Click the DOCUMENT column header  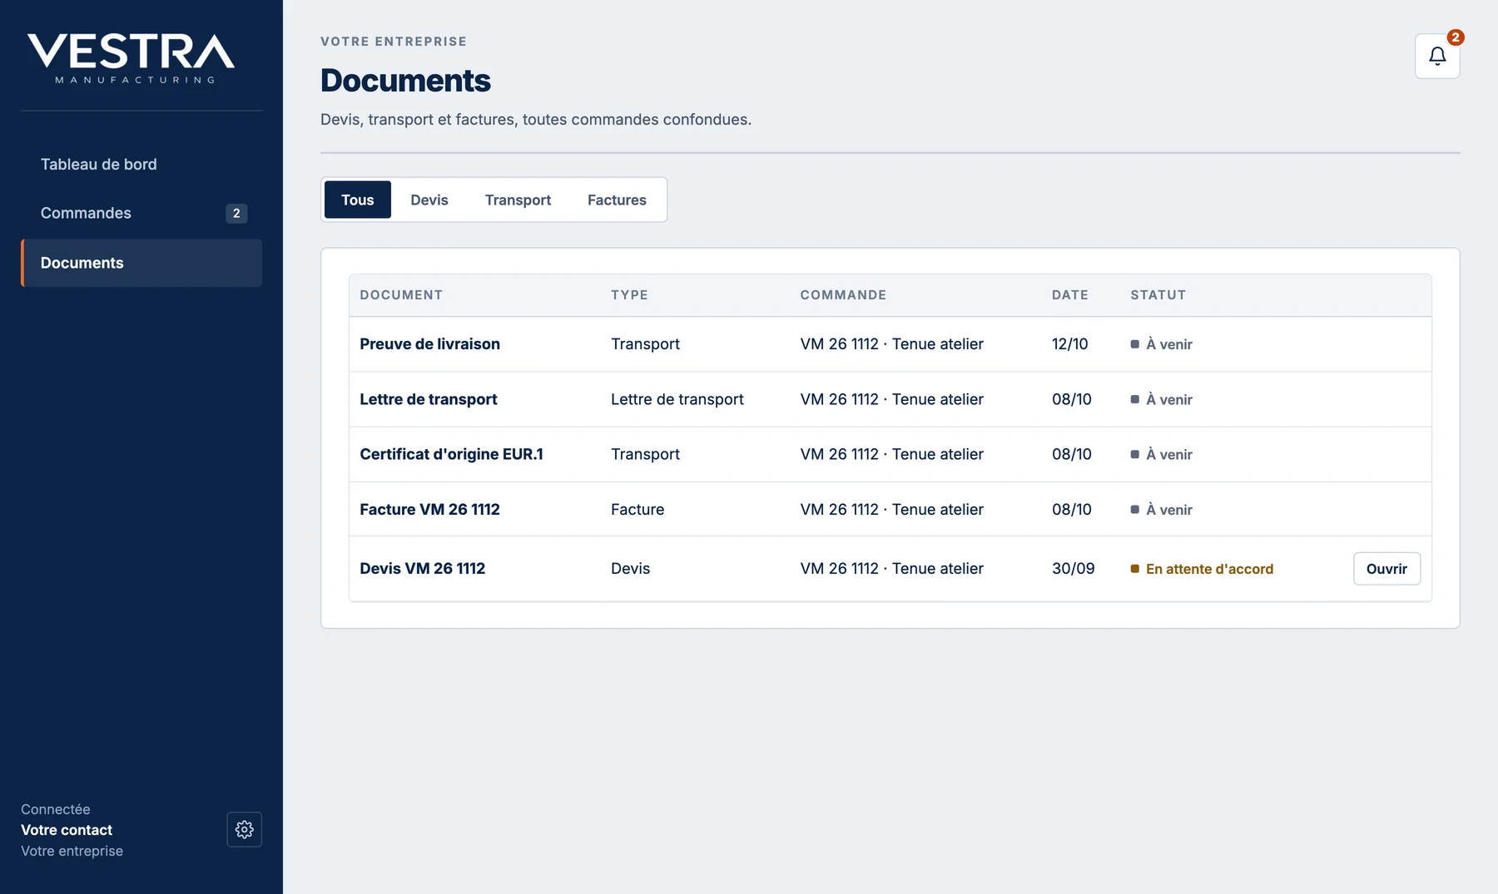click(x=401, y=295)
